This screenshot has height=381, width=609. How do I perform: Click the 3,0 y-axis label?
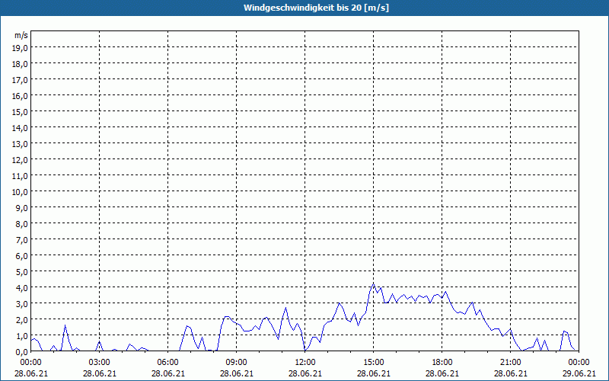(x=22, y=304)
